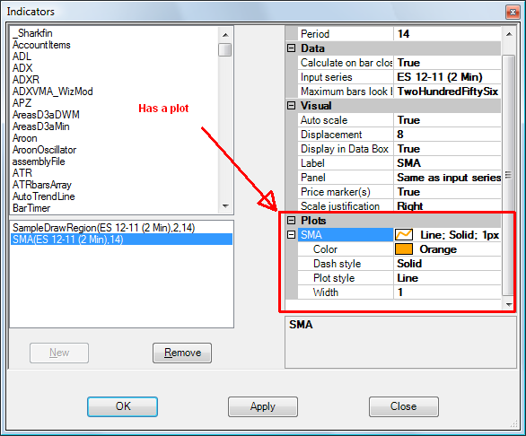Edit the Displacement value
Screen dimensions: 526x436
(x=447, y=135)
